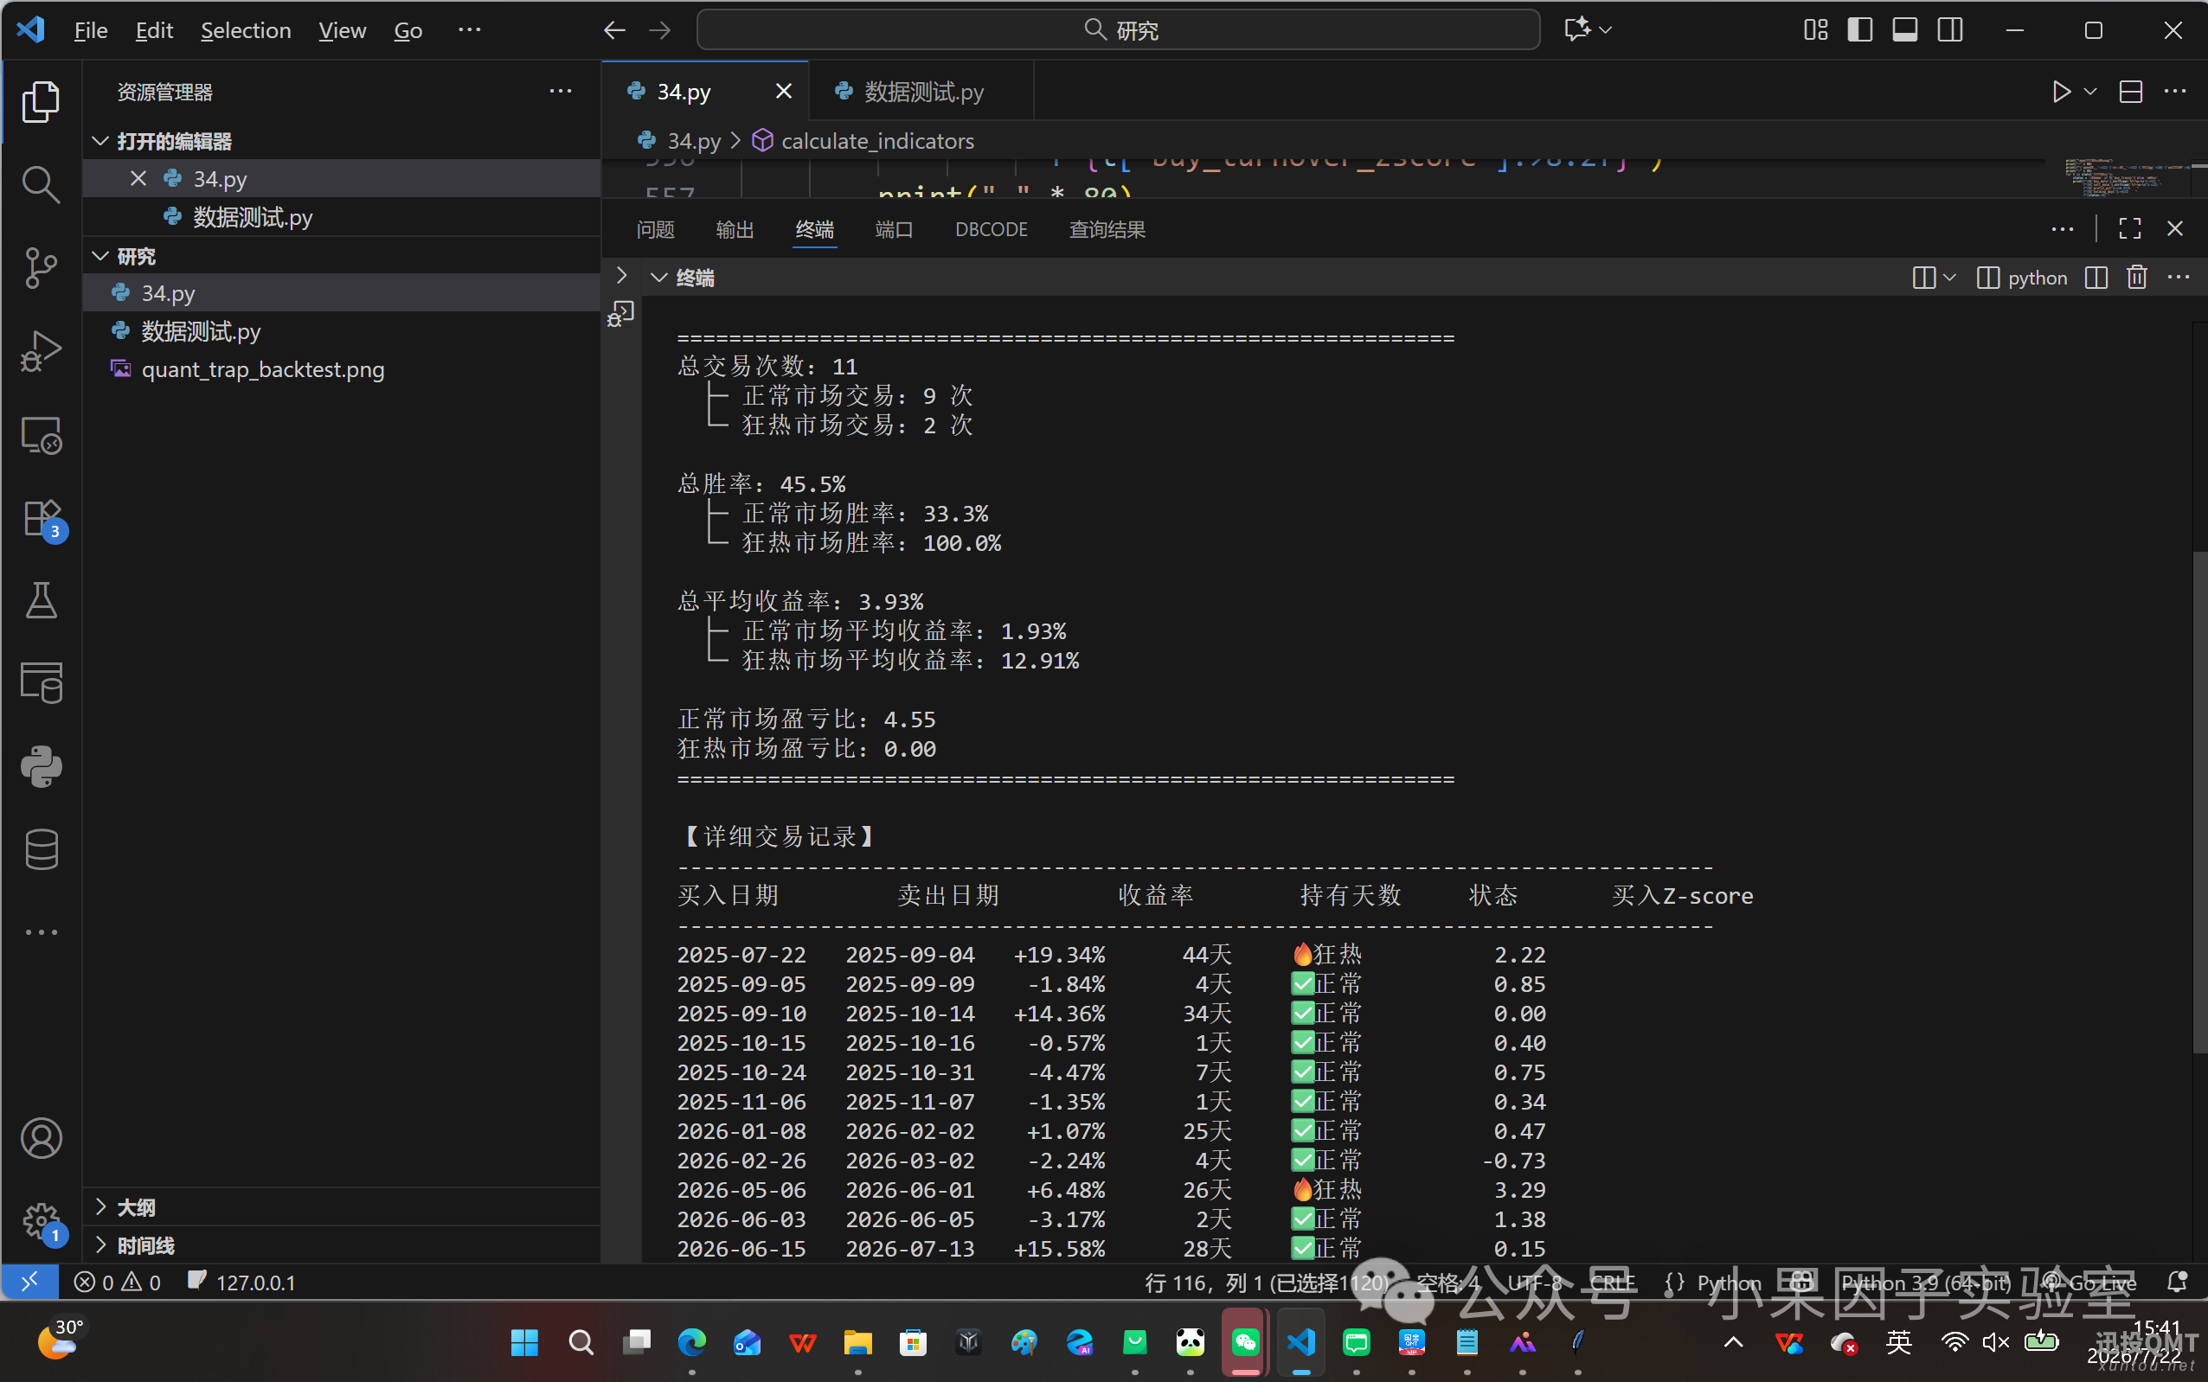2208x1382 pixels.
Task: Open the run button dropdown arrow
Action: pos(2089,92)
